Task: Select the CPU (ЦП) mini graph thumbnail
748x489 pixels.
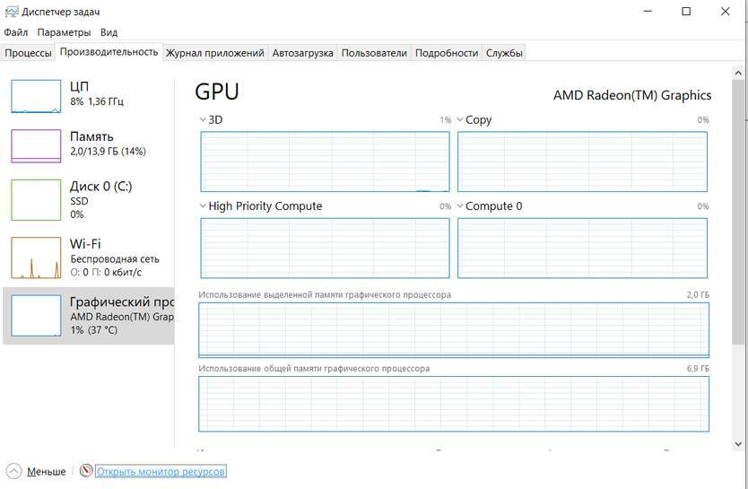Action: click(36, 96)
